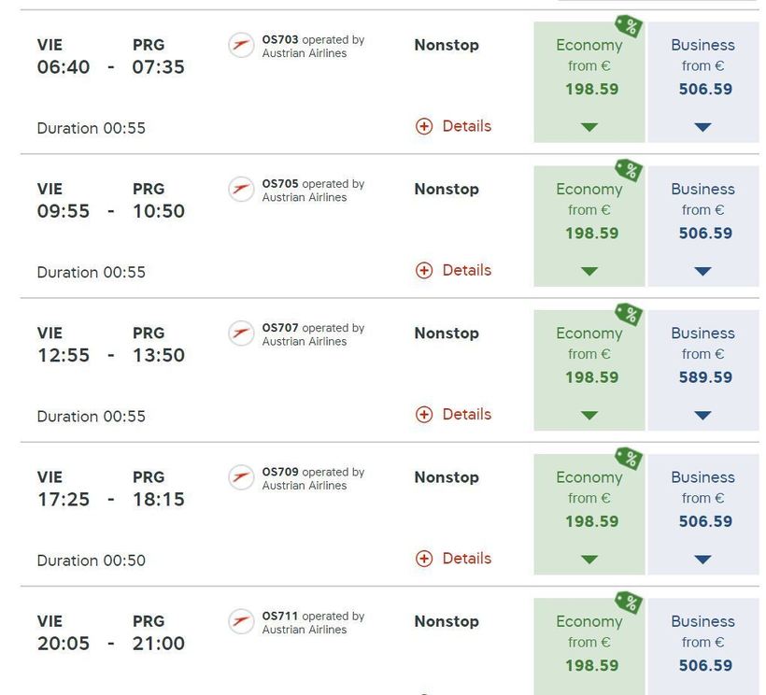The height and width of the screenshot is (695, 766).
Task: Click the Austrian Airlines logo for OS707
Action: [241, 333]
